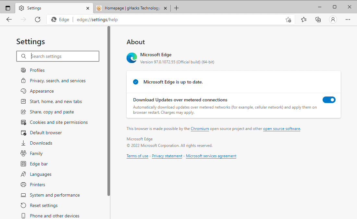
Task: Open the profile avatar icon
Action: click(333, 19)
